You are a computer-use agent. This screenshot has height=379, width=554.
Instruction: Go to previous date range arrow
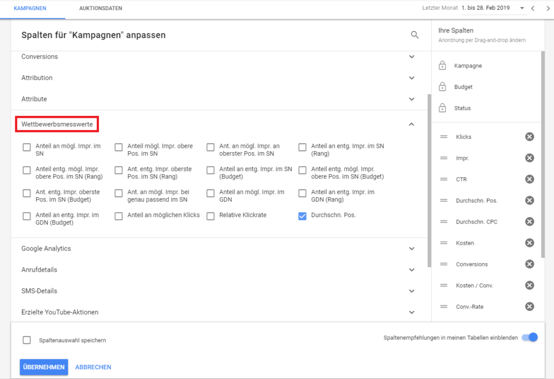tap(533, 8)
